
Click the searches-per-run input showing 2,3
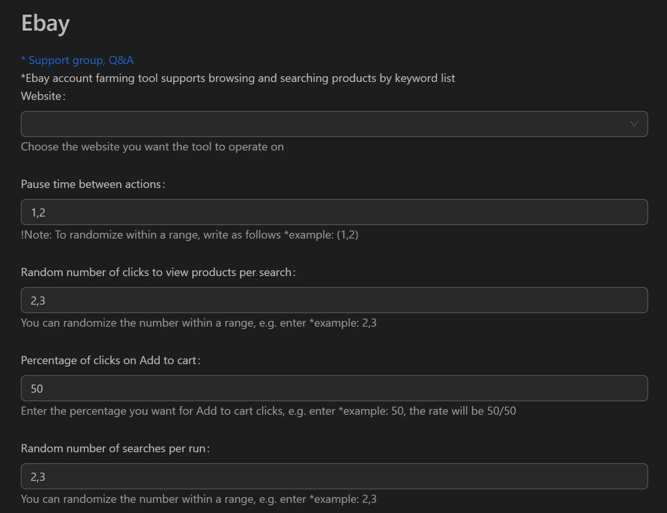[327, 476]
